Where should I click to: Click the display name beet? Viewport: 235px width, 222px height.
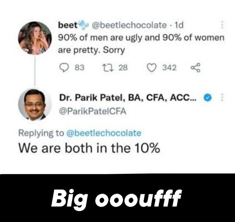[x=68, y=25]
